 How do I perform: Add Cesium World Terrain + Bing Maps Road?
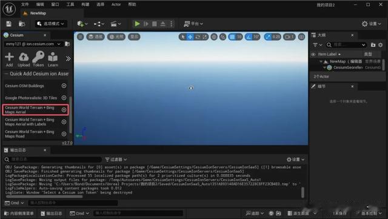pyautogui.click(x=64, y=134)
